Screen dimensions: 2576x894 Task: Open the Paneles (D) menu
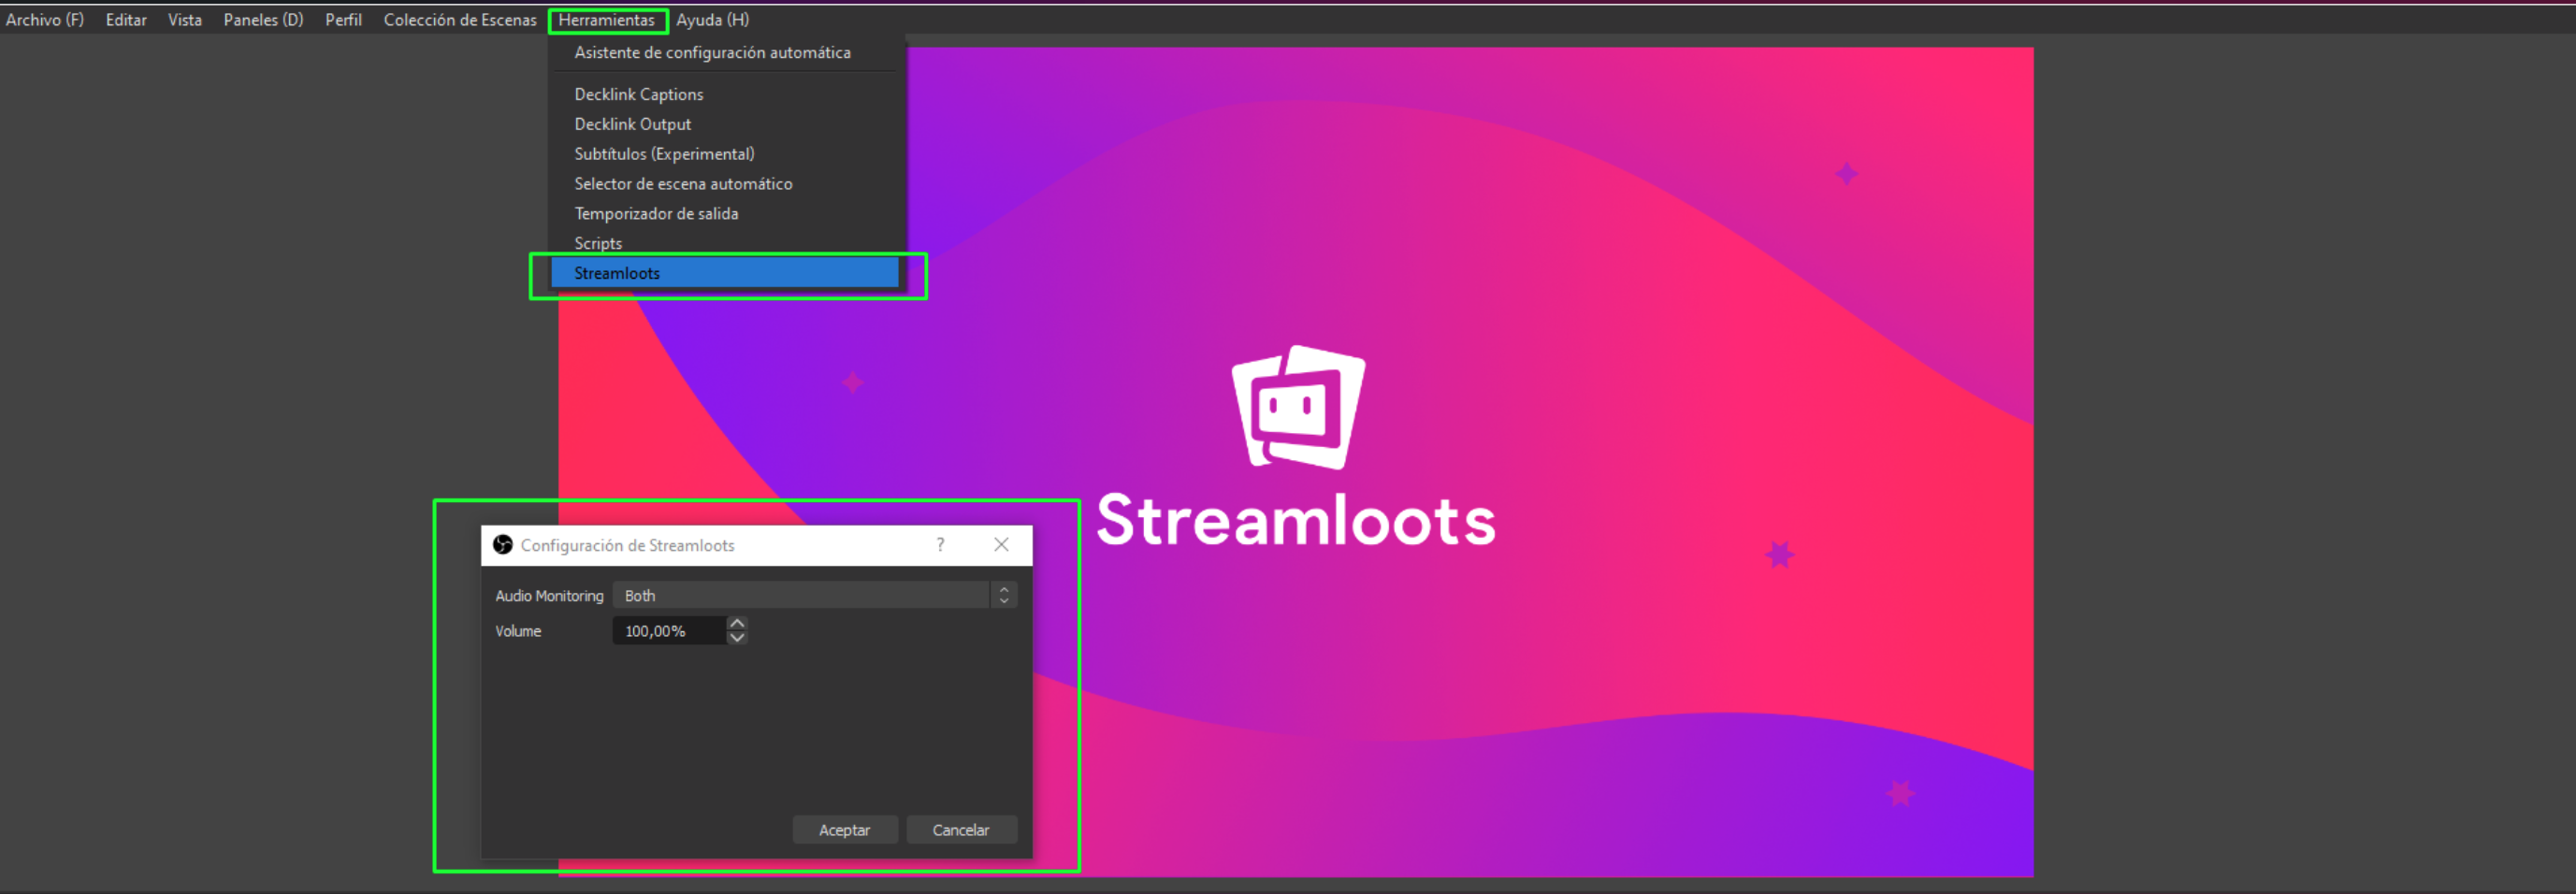(x=263, y=20)
